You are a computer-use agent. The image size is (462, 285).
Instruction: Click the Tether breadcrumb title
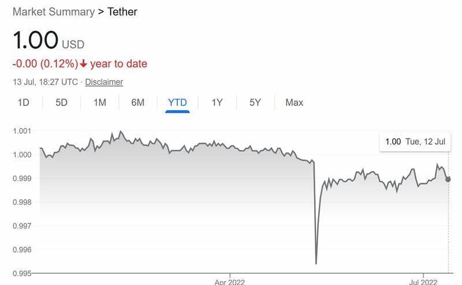pyautogui.click(x=122, y=12)
